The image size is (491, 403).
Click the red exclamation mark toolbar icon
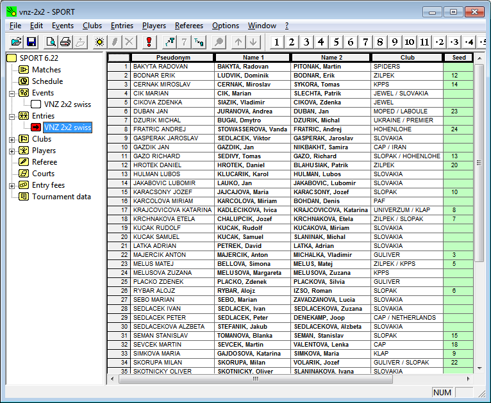point(149,42)
